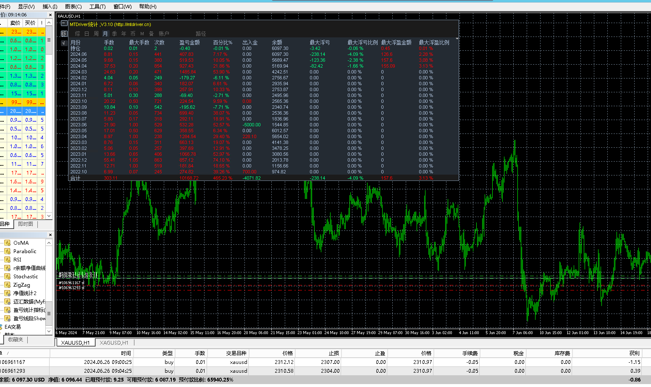Click the 买价 column header
The height and width of the screenshot is (387, 651).
(30, 23)
